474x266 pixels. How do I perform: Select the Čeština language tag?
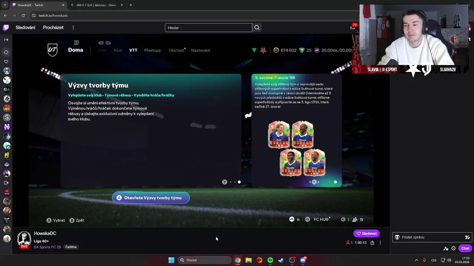click(71, 247)
